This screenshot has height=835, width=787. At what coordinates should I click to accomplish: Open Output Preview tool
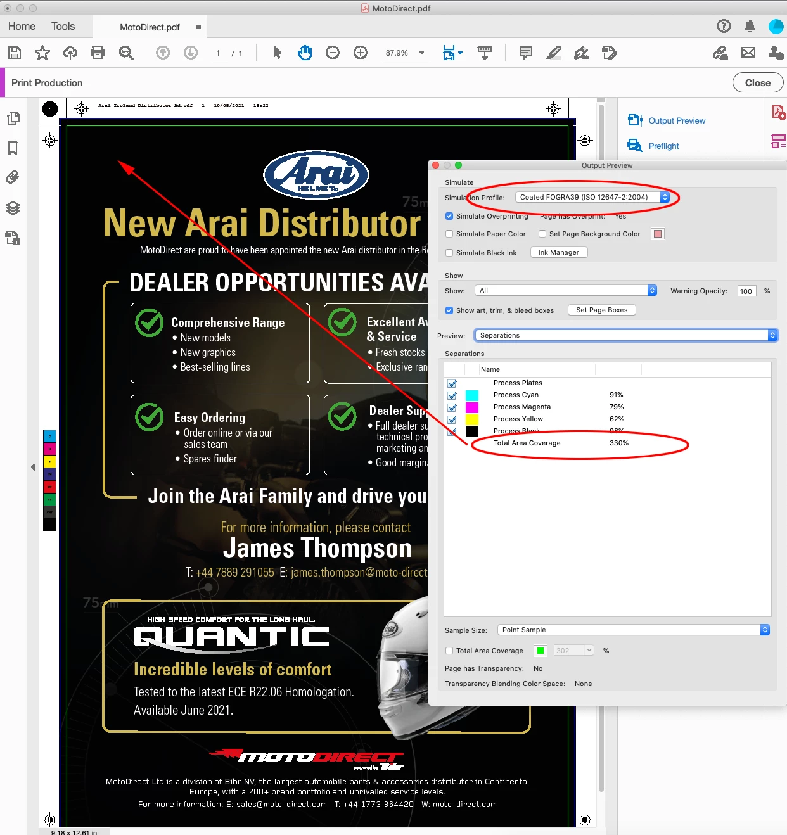tap(666, 120)
